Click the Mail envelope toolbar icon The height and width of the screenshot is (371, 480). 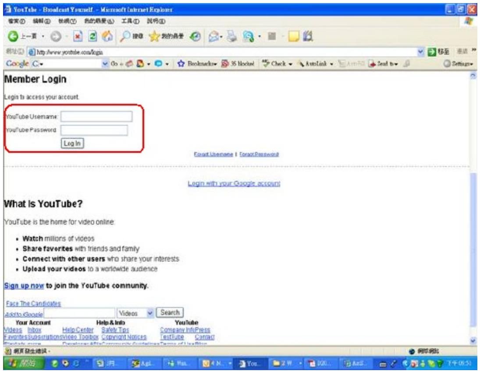[x=213, y=37]
